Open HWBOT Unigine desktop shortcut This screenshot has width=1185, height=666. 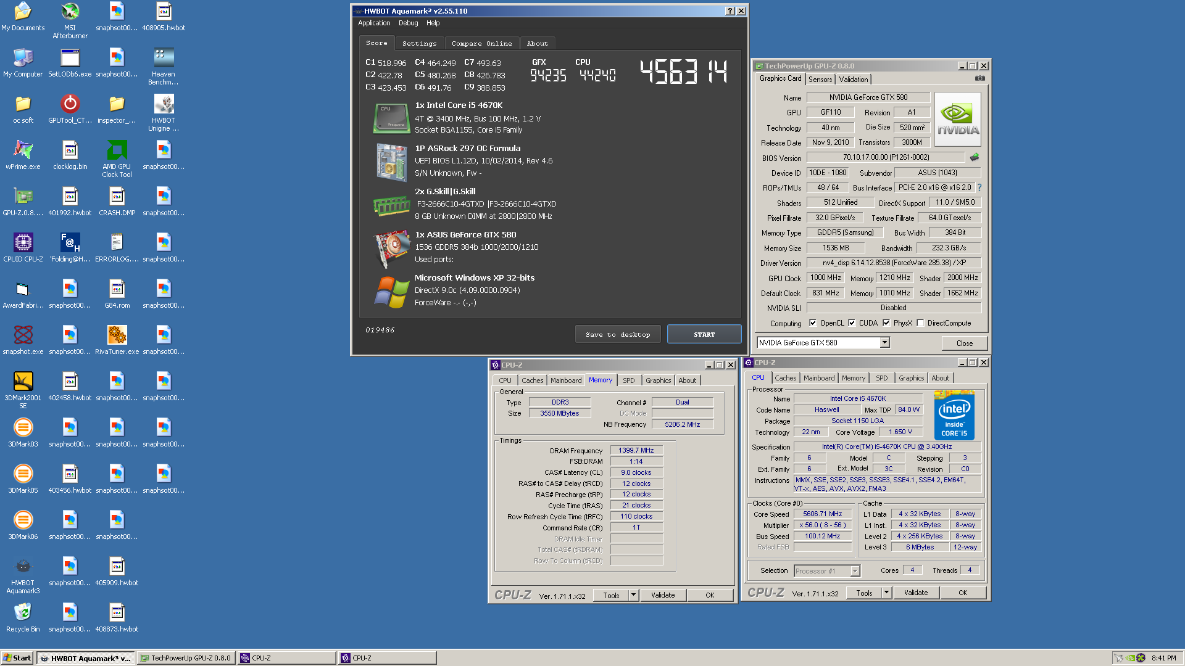[x=164, y=113]
